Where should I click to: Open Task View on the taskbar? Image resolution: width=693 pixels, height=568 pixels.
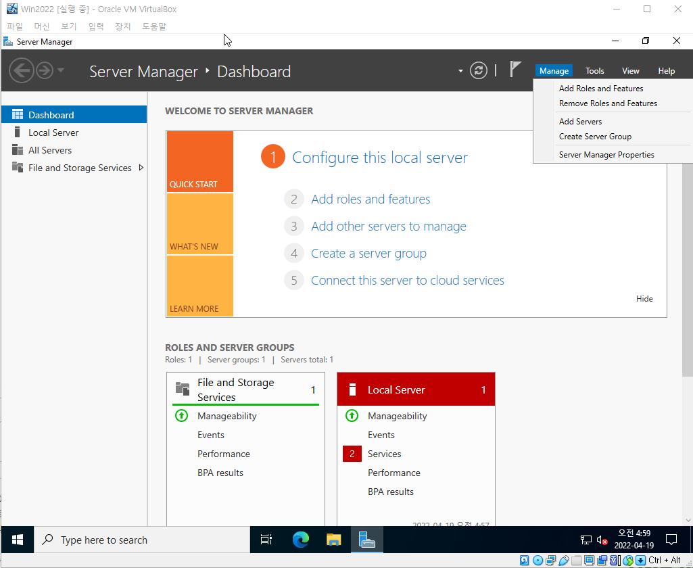pos(266,540)
